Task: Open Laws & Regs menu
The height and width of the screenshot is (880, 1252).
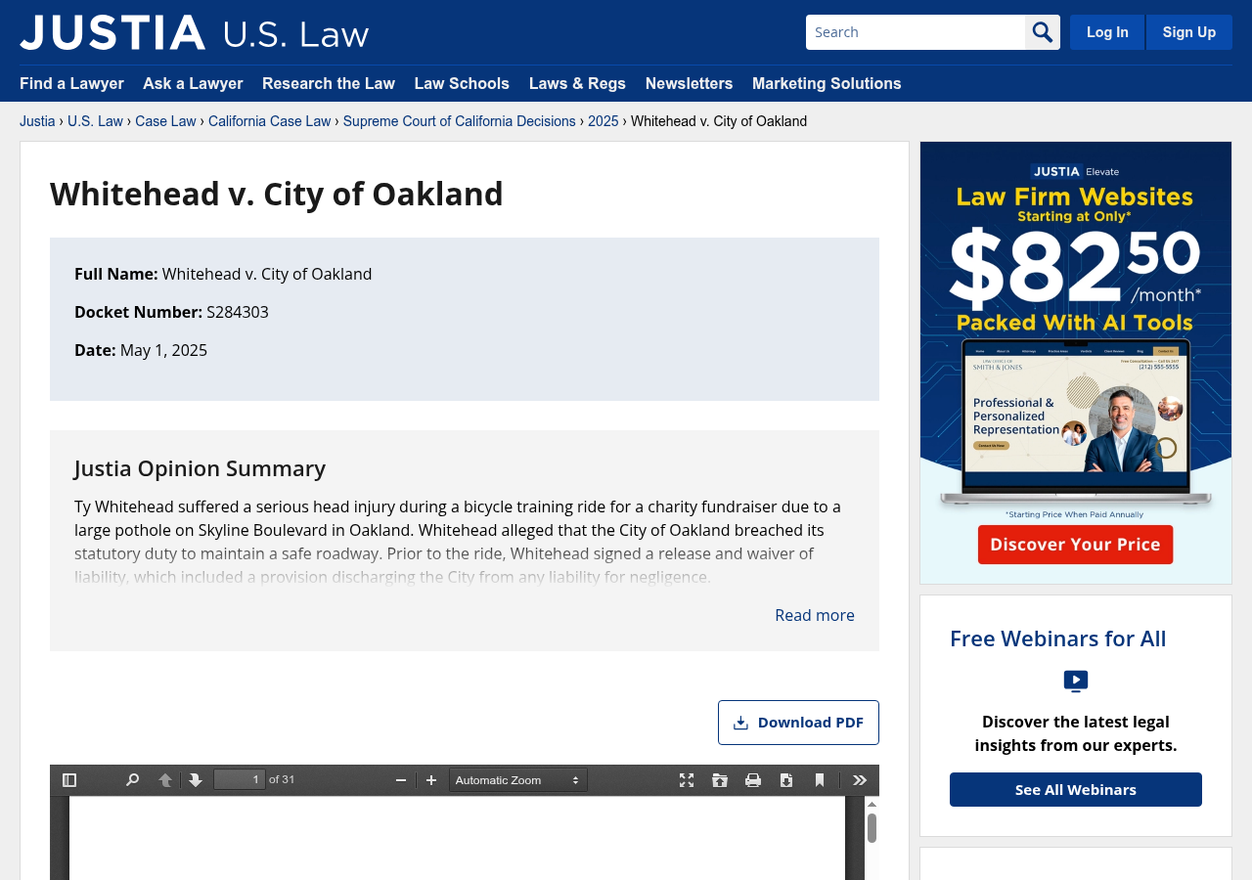Action: click(x=577, y=84)
